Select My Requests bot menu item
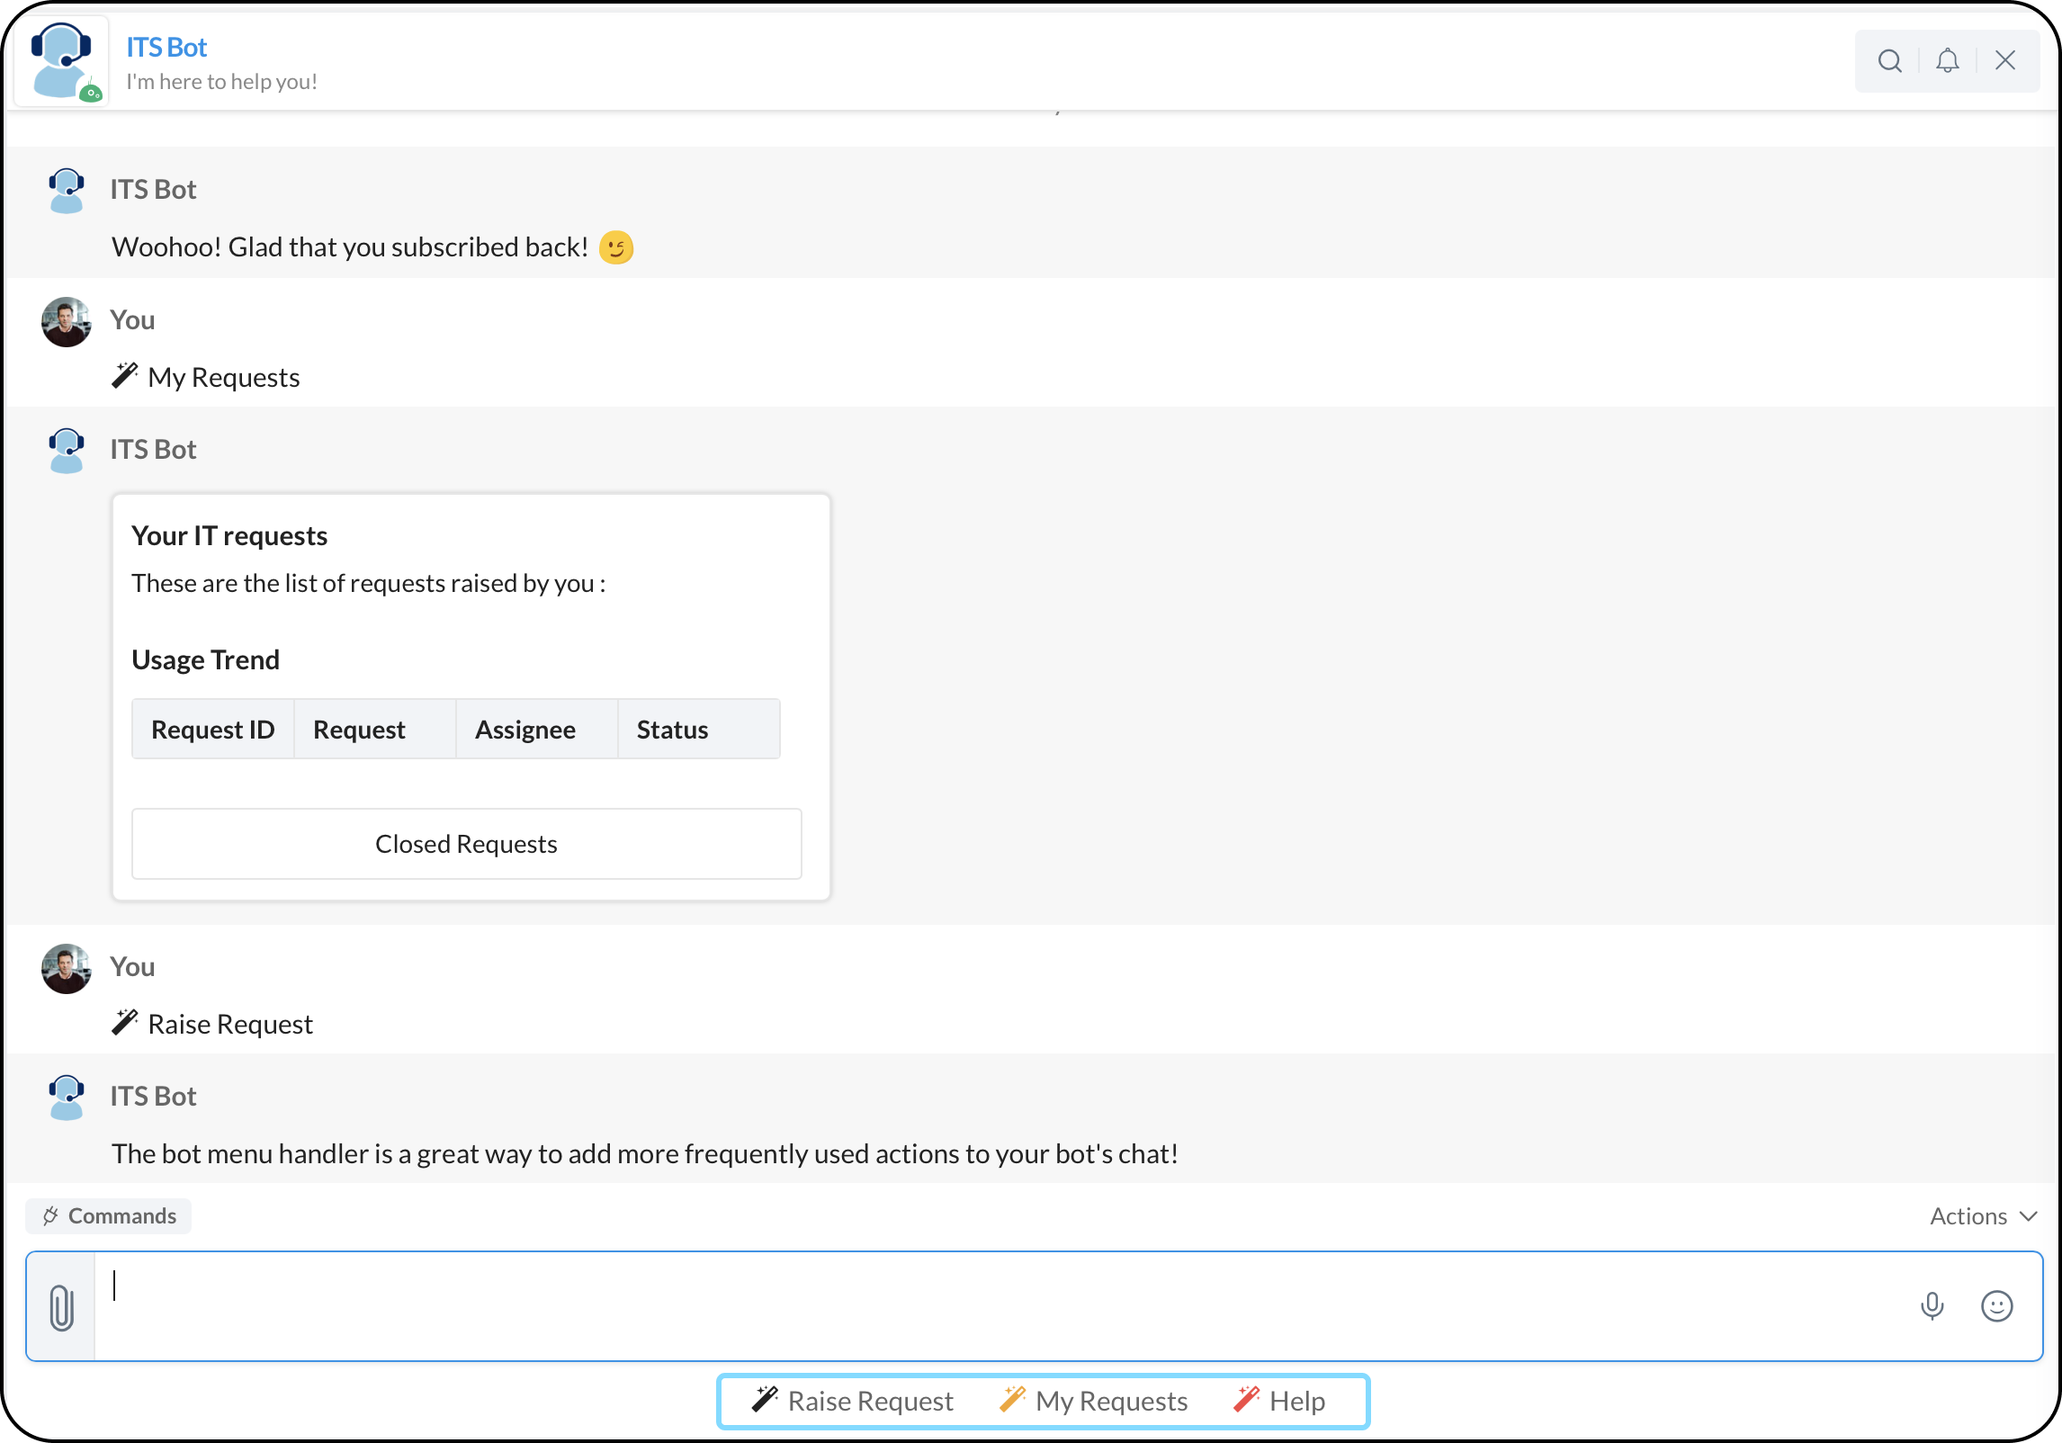Screen dimensions: 2062x1443 (x=1094, y=1401)
